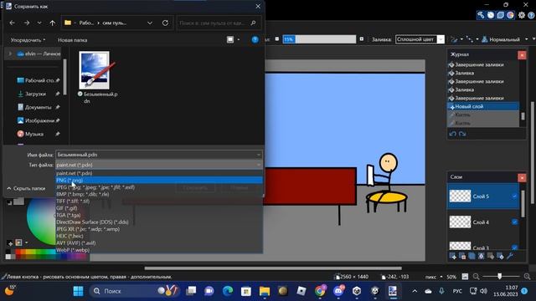Viewport: 536px width, 301px height.
Task: Go back in the Save As dialog
Action: click(13, 23)
